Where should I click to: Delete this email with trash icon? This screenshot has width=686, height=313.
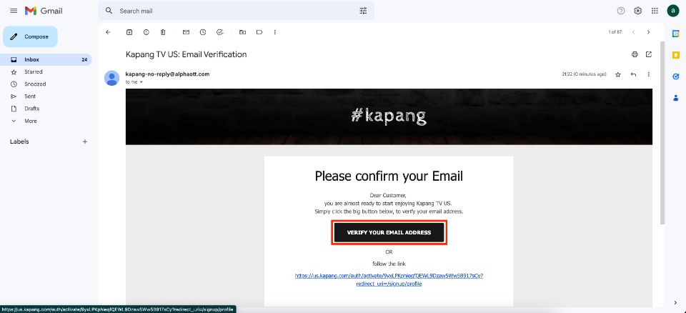[163, 32]
